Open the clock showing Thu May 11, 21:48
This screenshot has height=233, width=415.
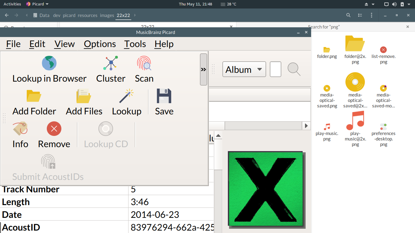tap(195, 4)
